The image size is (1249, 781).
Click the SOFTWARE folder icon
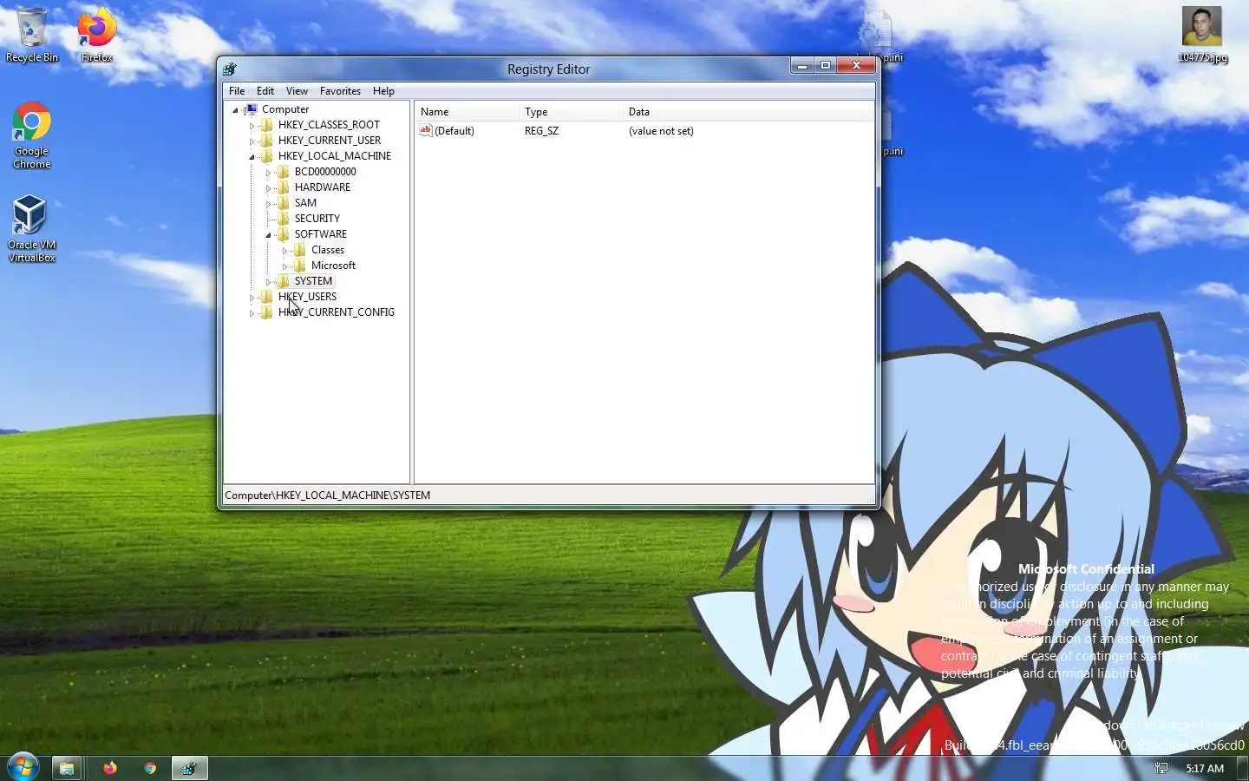click(x=284, y=234)
